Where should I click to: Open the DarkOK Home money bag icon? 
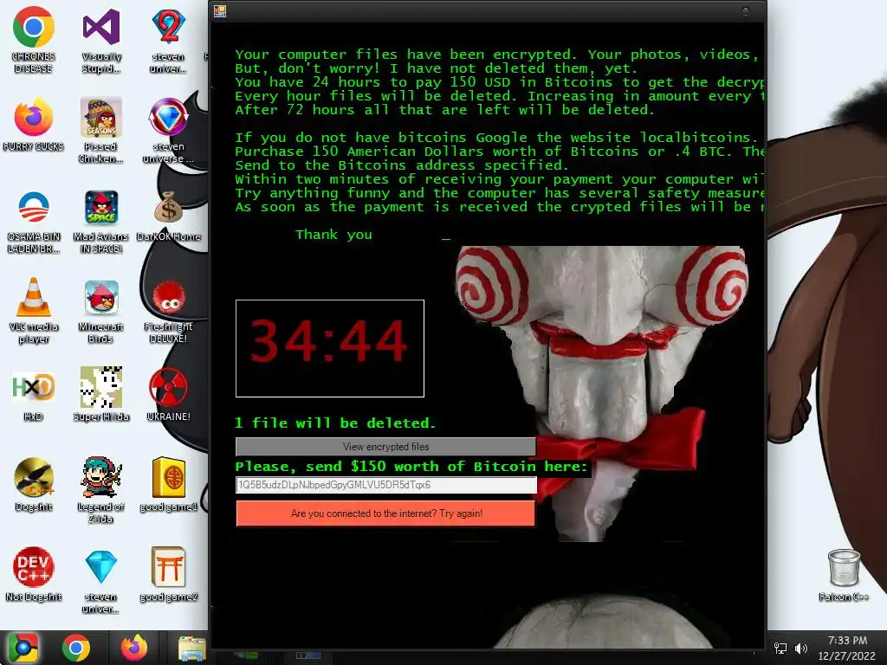click(169, 208)
